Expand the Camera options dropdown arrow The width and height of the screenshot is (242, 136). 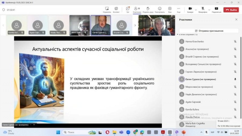pyautogui.click(x=196, y=10)
